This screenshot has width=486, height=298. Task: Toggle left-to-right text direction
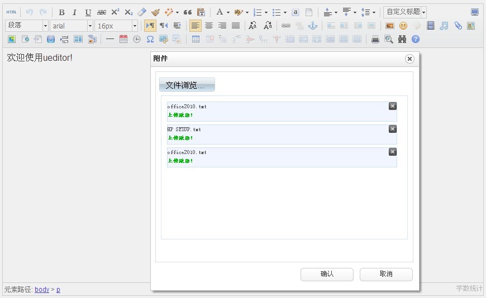(x=150, y=26)
